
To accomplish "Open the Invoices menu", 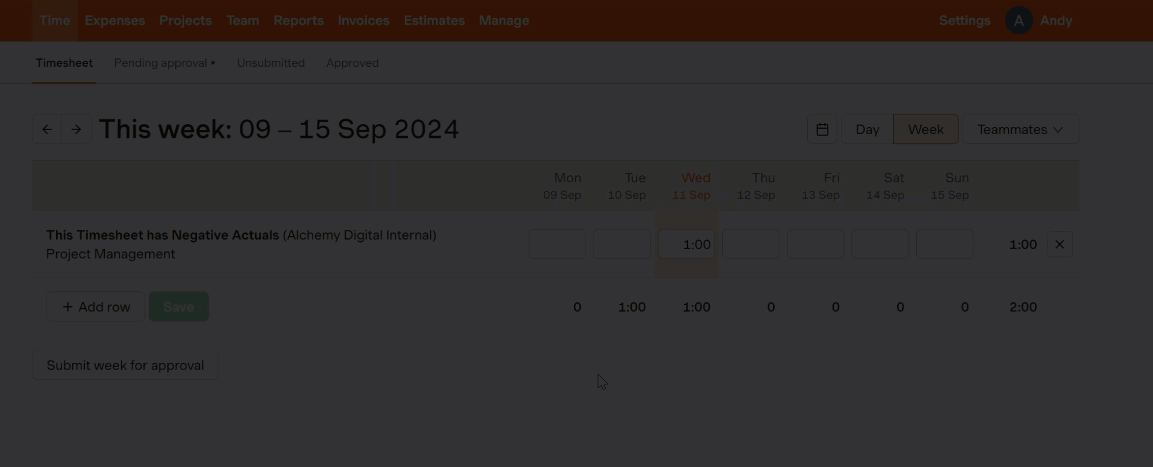I will [364, 20].
